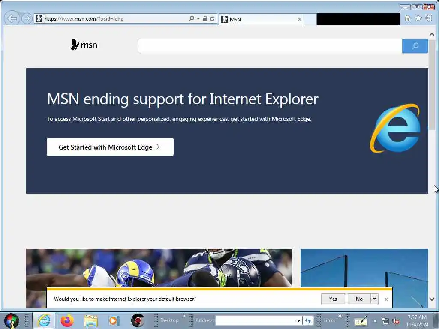439x329 pixels.
Task: Click the taskbar Address Go button
Action: click(x=308, y=320)
